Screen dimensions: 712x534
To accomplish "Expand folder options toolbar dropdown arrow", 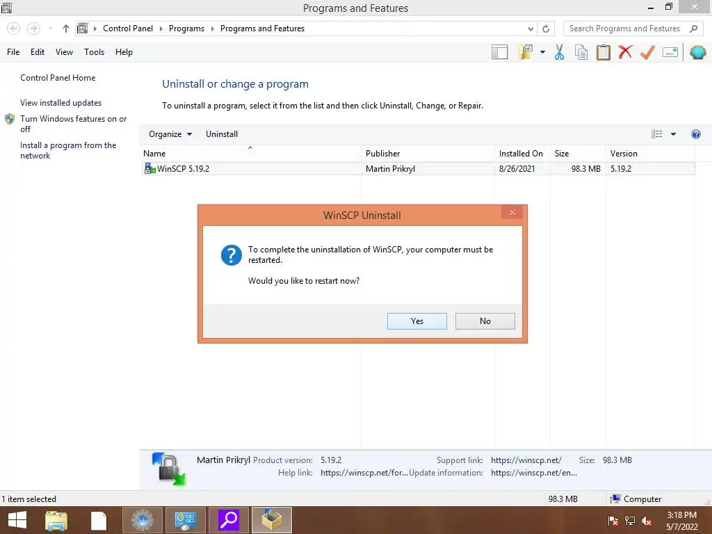I will pyautogui.click(x=542, y=52).
